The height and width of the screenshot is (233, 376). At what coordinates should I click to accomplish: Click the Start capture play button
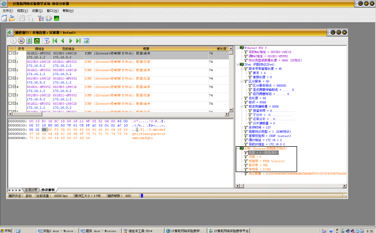click(13, 41)
